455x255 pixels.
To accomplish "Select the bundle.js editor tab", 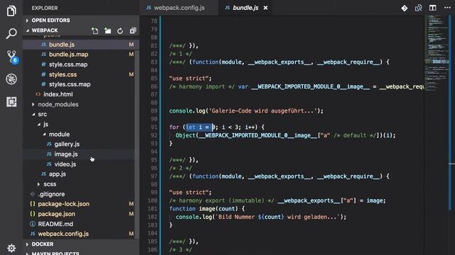I will (245, 8).
